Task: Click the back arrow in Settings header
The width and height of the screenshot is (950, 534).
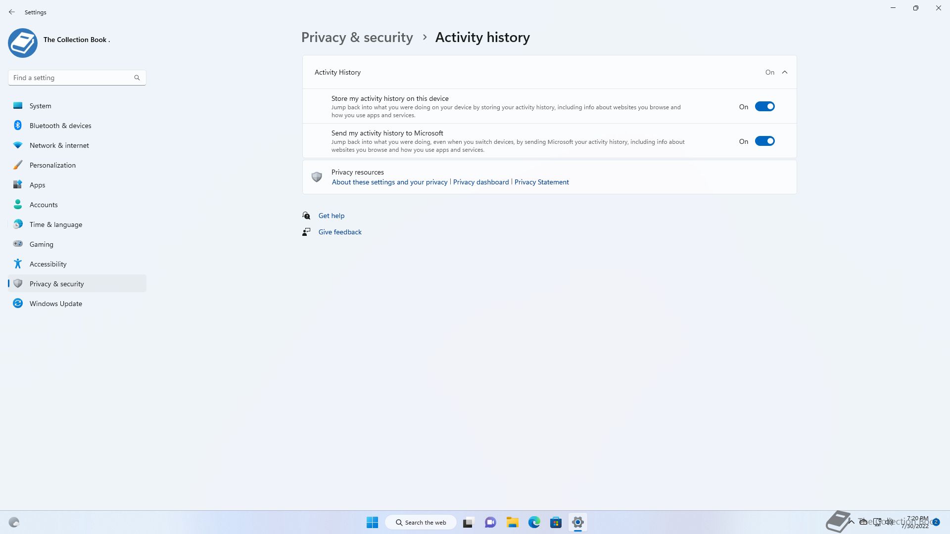Action: click(12, 12)
